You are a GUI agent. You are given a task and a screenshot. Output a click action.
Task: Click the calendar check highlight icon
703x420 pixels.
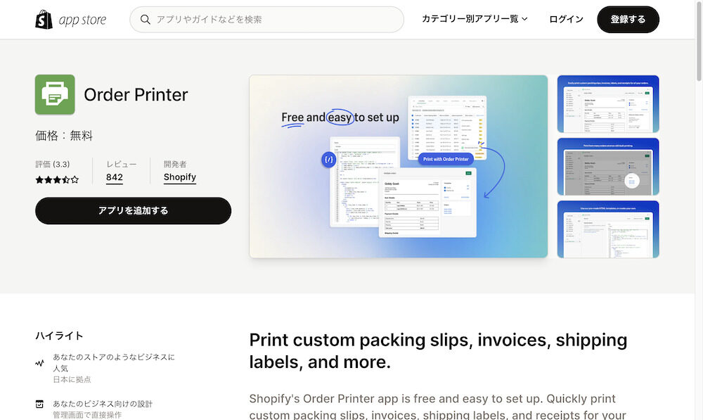pos(39,404)
